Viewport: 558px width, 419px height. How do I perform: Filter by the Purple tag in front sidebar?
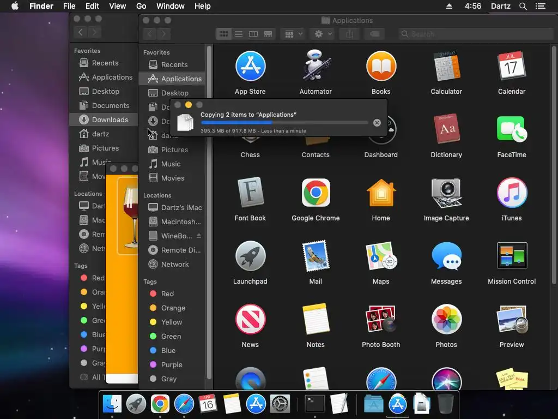[172, 364]
